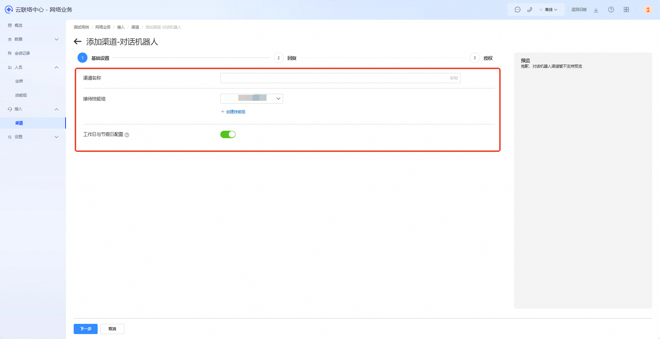Click 接入 in the breadcrumb

click(121, 27)
